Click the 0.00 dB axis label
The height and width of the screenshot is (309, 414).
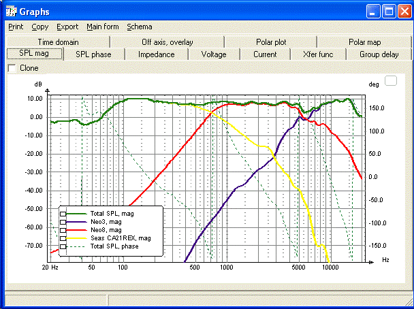pos(36,117)
